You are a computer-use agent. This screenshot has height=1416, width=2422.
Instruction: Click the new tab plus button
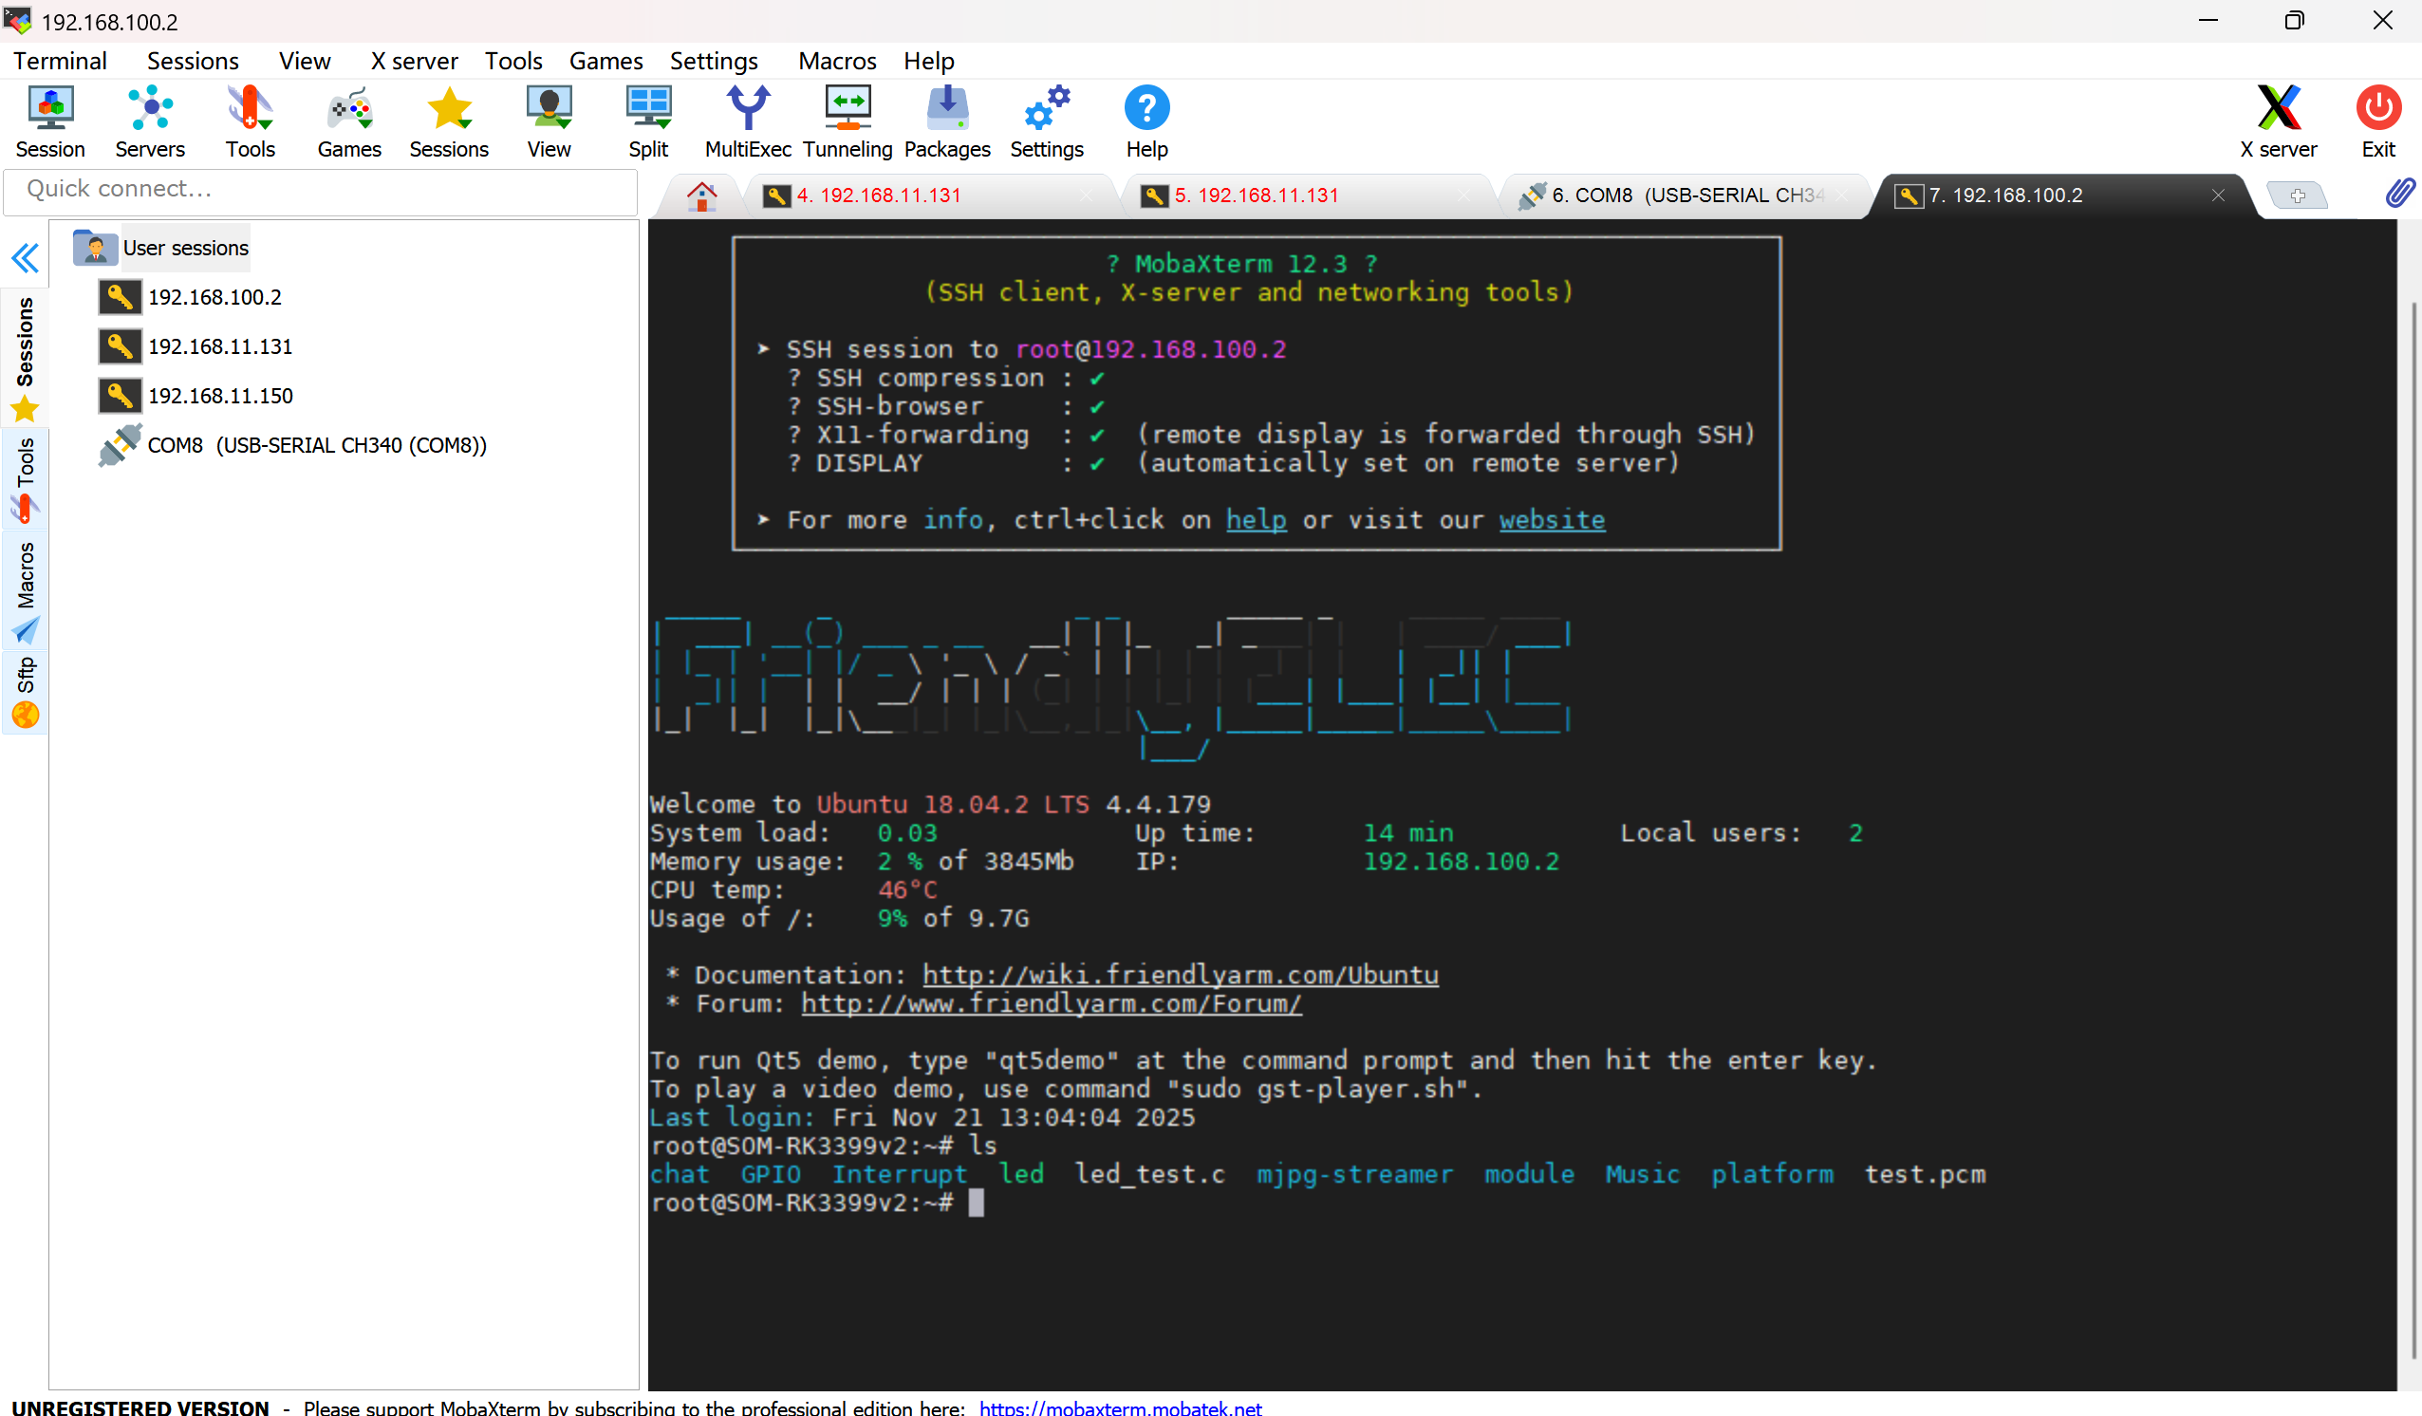tap(2296, 196)
